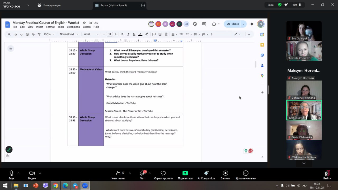Click the font size input field

tap(110, 34)
